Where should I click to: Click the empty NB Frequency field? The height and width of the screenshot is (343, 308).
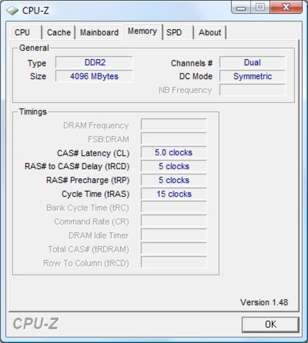[252, 90]
